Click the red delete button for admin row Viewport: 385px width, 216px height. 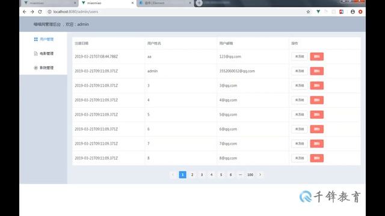pos(317,71)
